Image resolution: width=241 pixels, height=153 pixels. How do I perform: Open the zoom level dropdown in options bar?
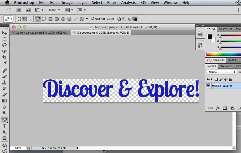(x=54, y=10)
